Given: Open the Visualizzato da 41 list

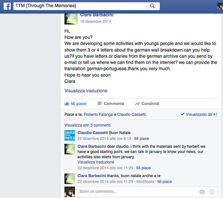Looking at the screenshot, I should (x=199, y=114).
